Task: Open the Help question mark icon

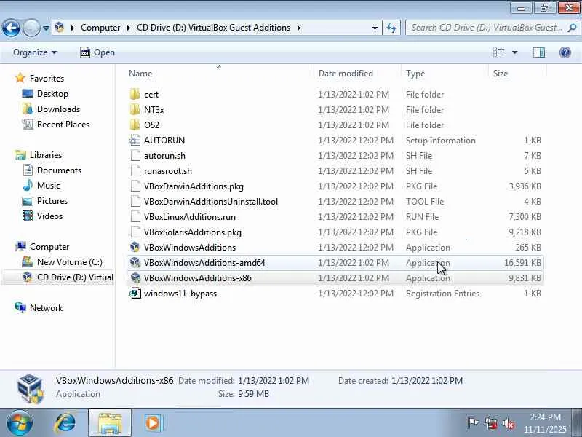Action: (x=565, y=52)
